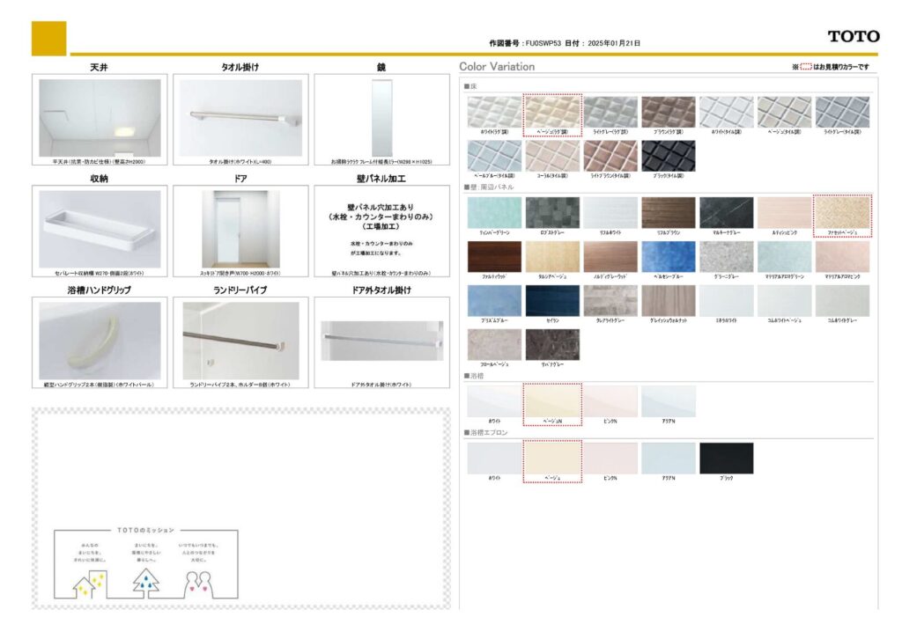Screen dimensions: 902x624
Task: Select the 天井 ceiling product image
Action: [100, 118]
